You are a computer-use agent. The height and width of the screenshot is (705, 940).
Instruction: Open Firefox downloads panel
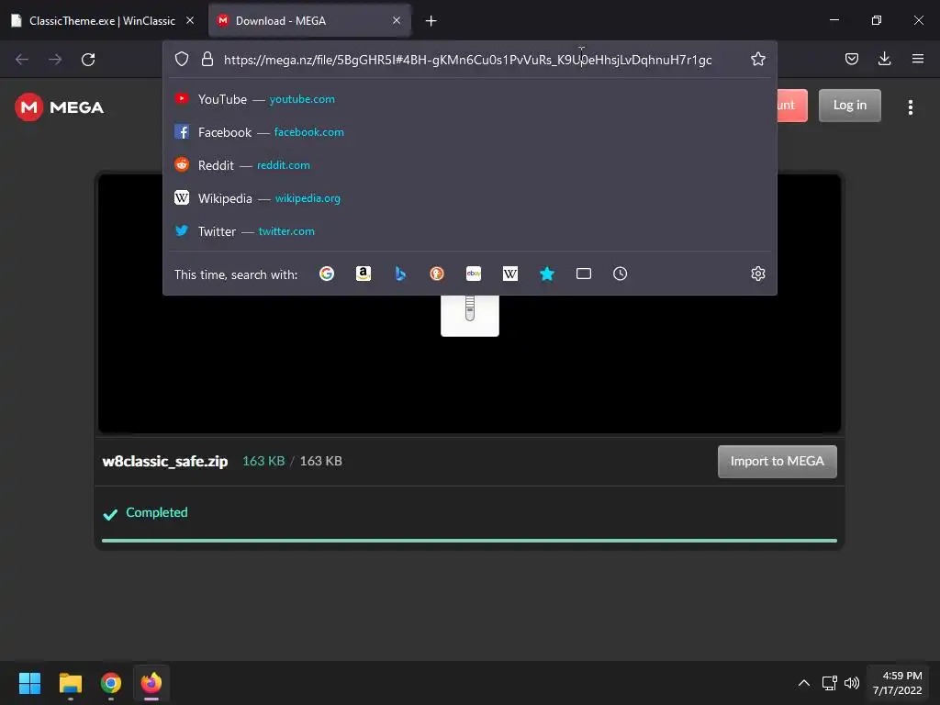point(884,59)
